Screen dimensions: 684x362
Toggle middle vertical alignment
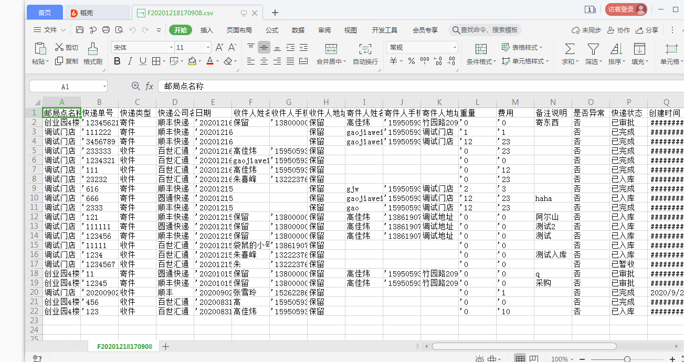pyautogui.click(x=264, y=47)
